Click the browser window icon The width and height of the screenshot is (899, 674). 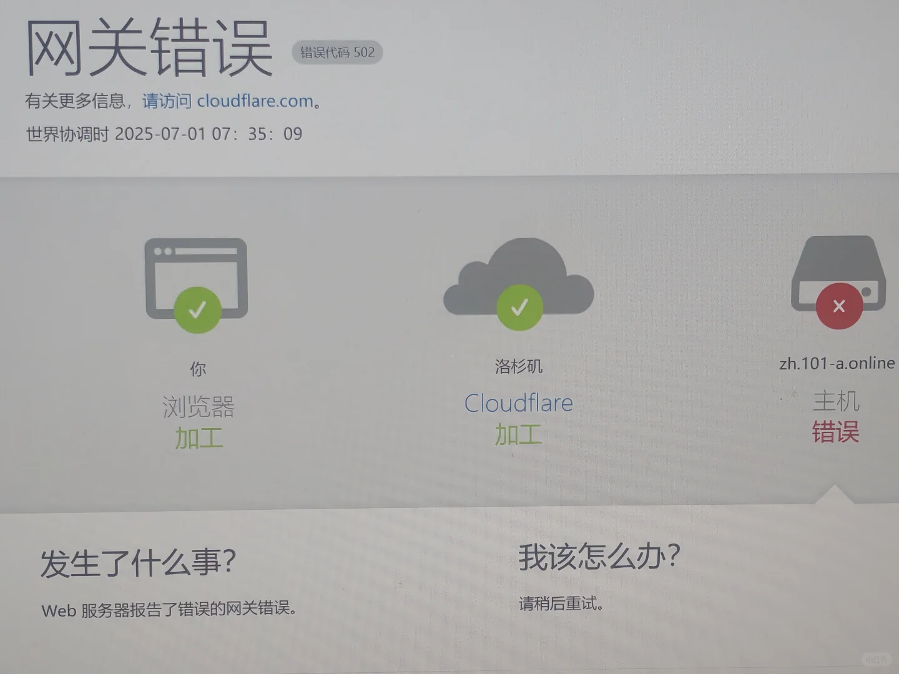pos(197,277)
